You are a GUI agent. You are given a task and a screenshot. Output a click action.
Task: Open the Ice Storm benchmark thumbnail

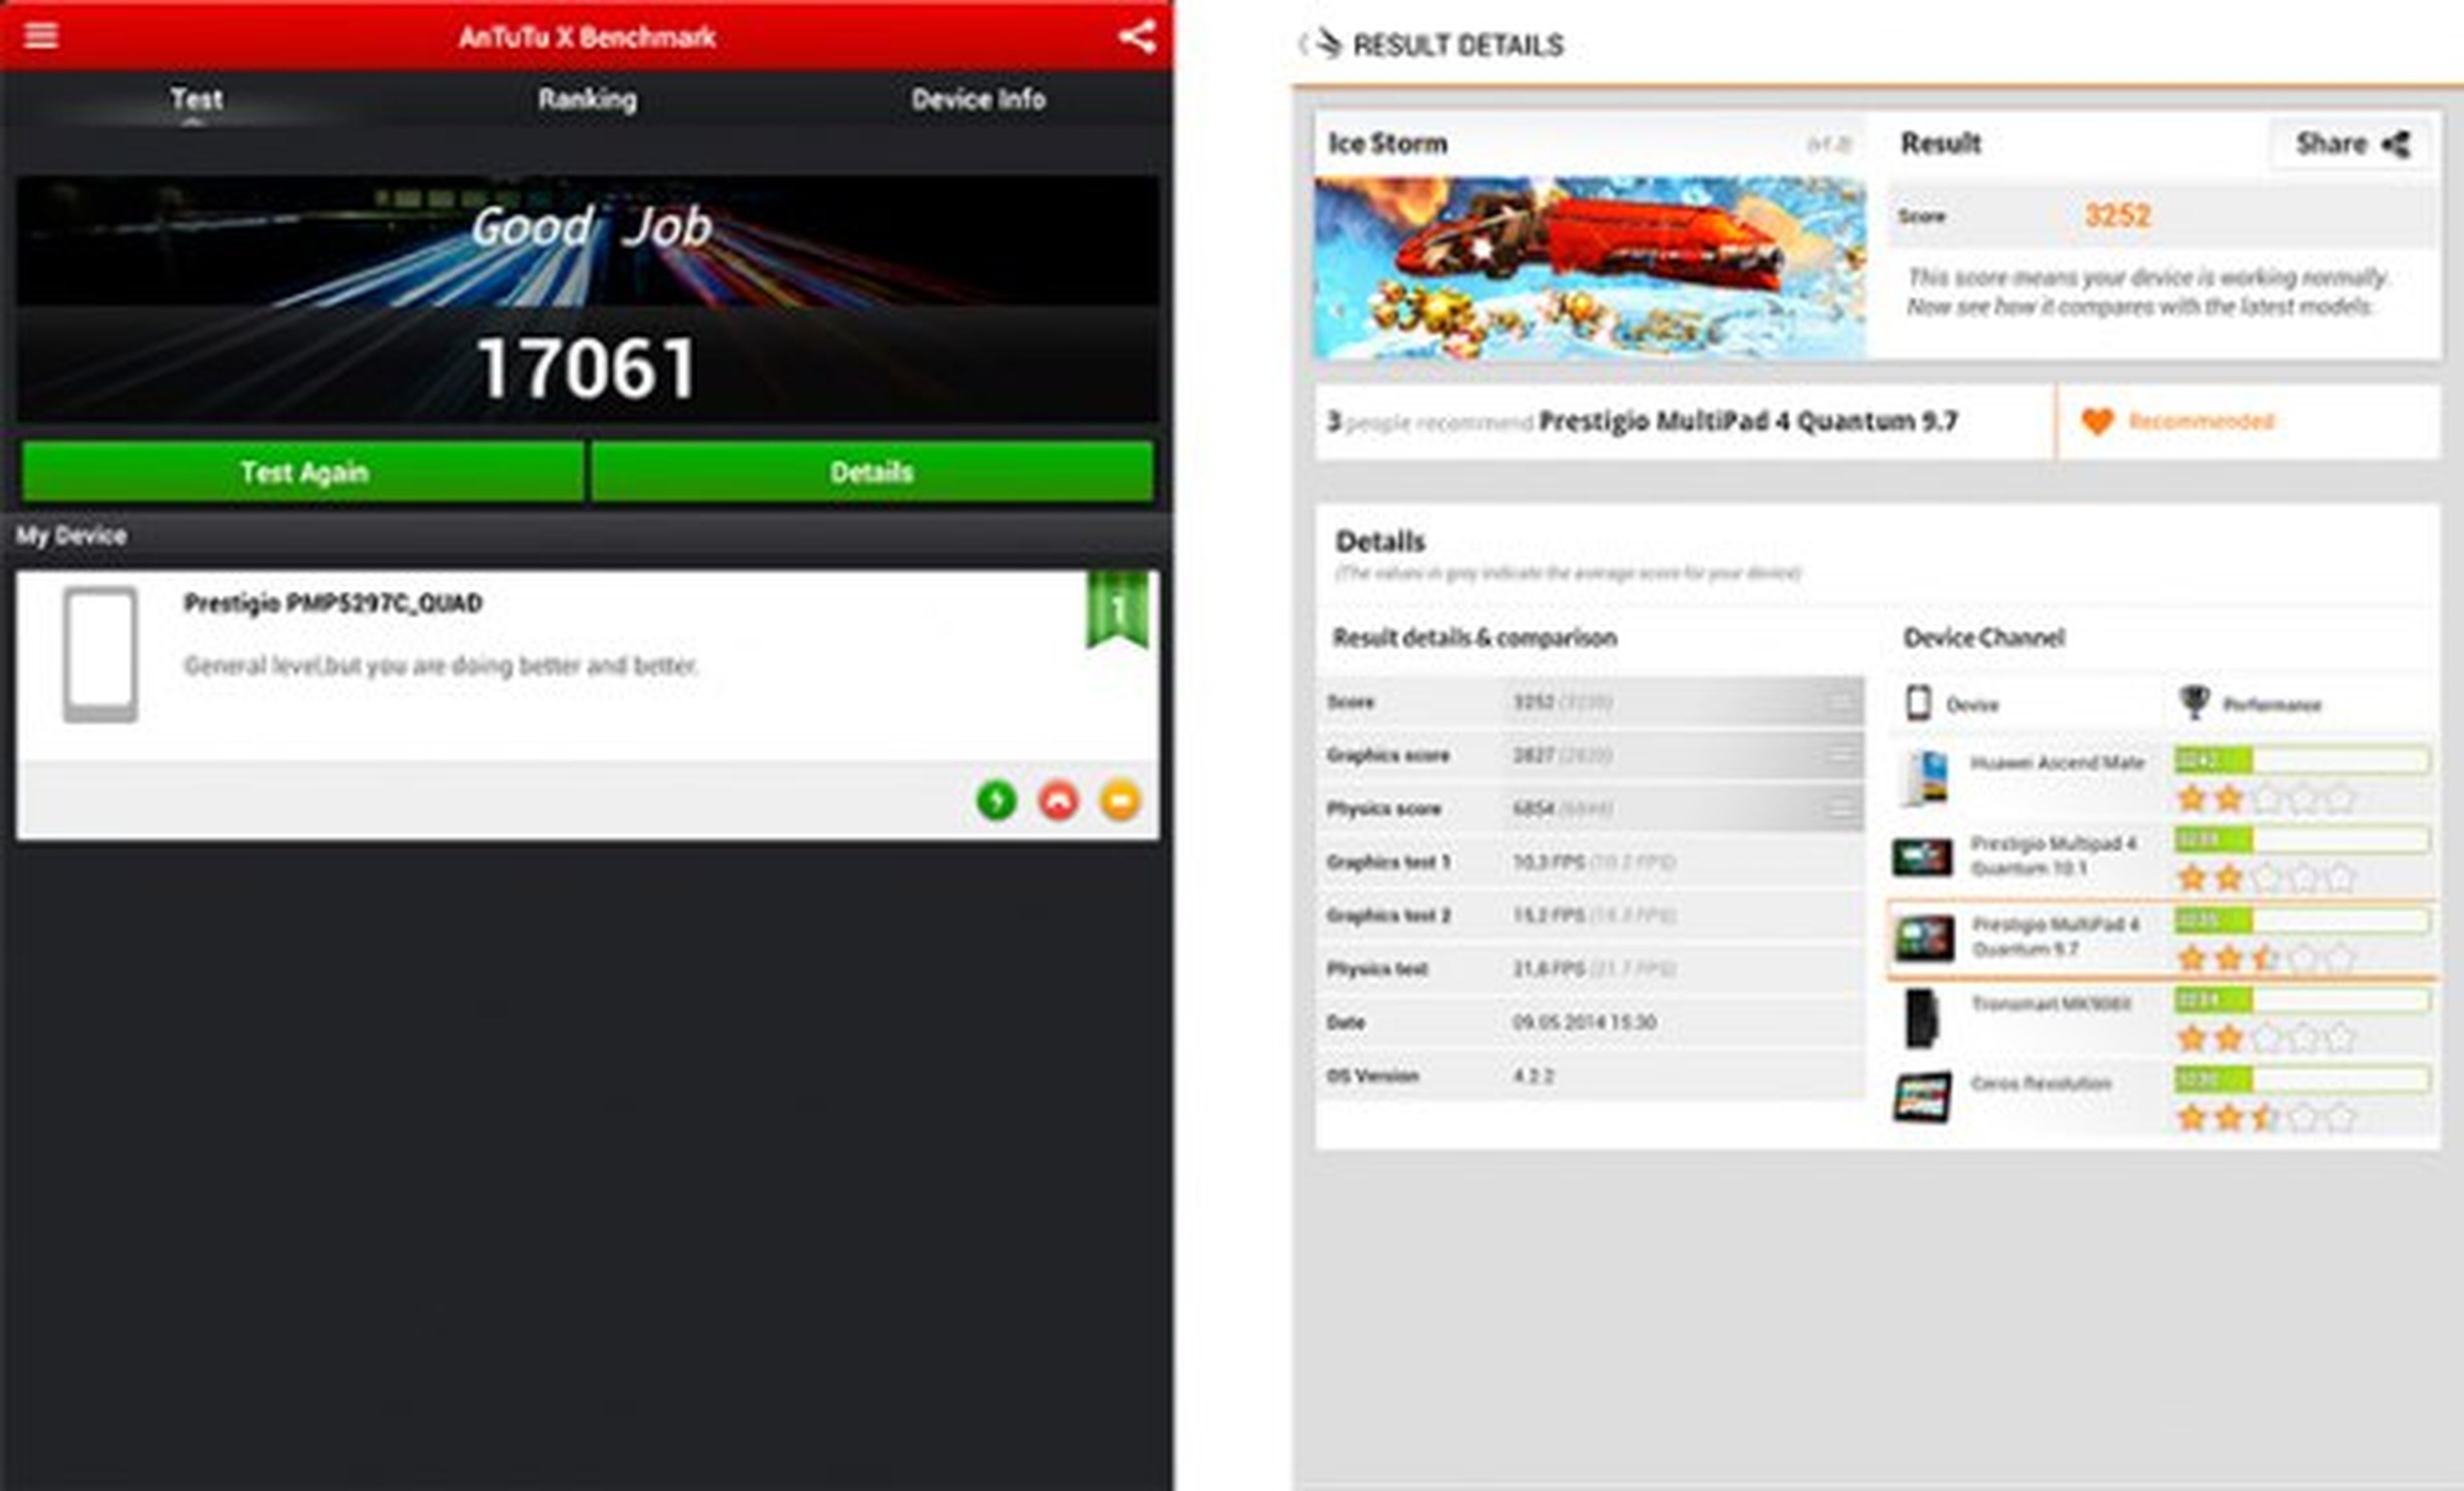[x=1590, y=268]
